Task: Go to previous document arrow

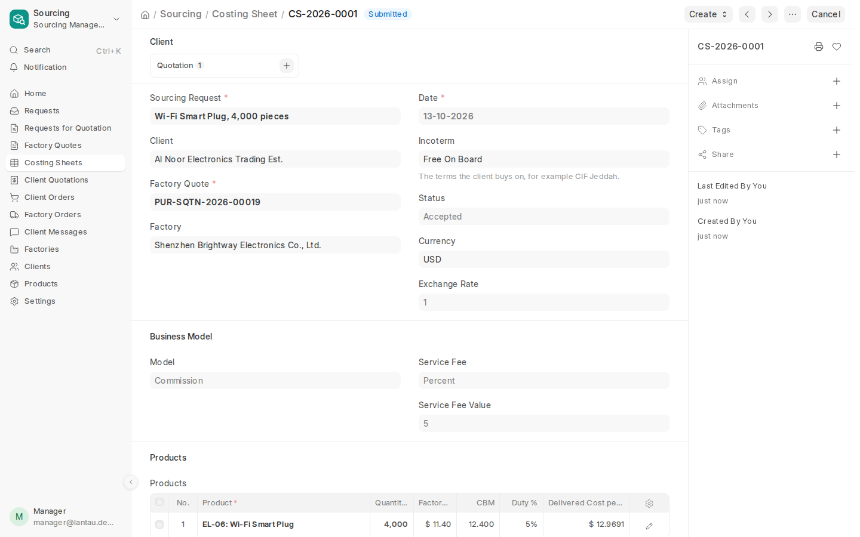Action: (x=747, y=14)
